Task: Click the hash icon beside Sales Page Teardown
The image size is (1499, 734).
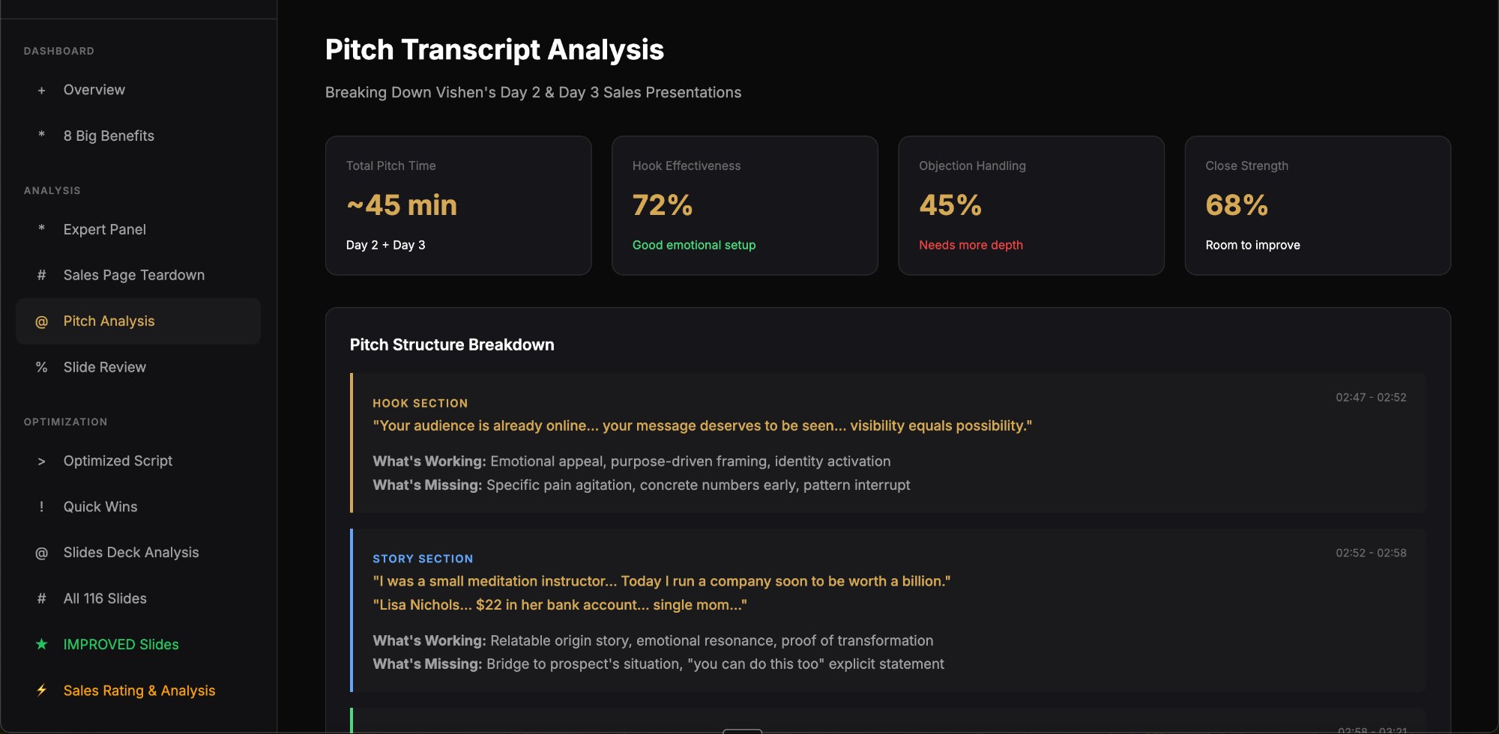Action: tap(41, 275)
